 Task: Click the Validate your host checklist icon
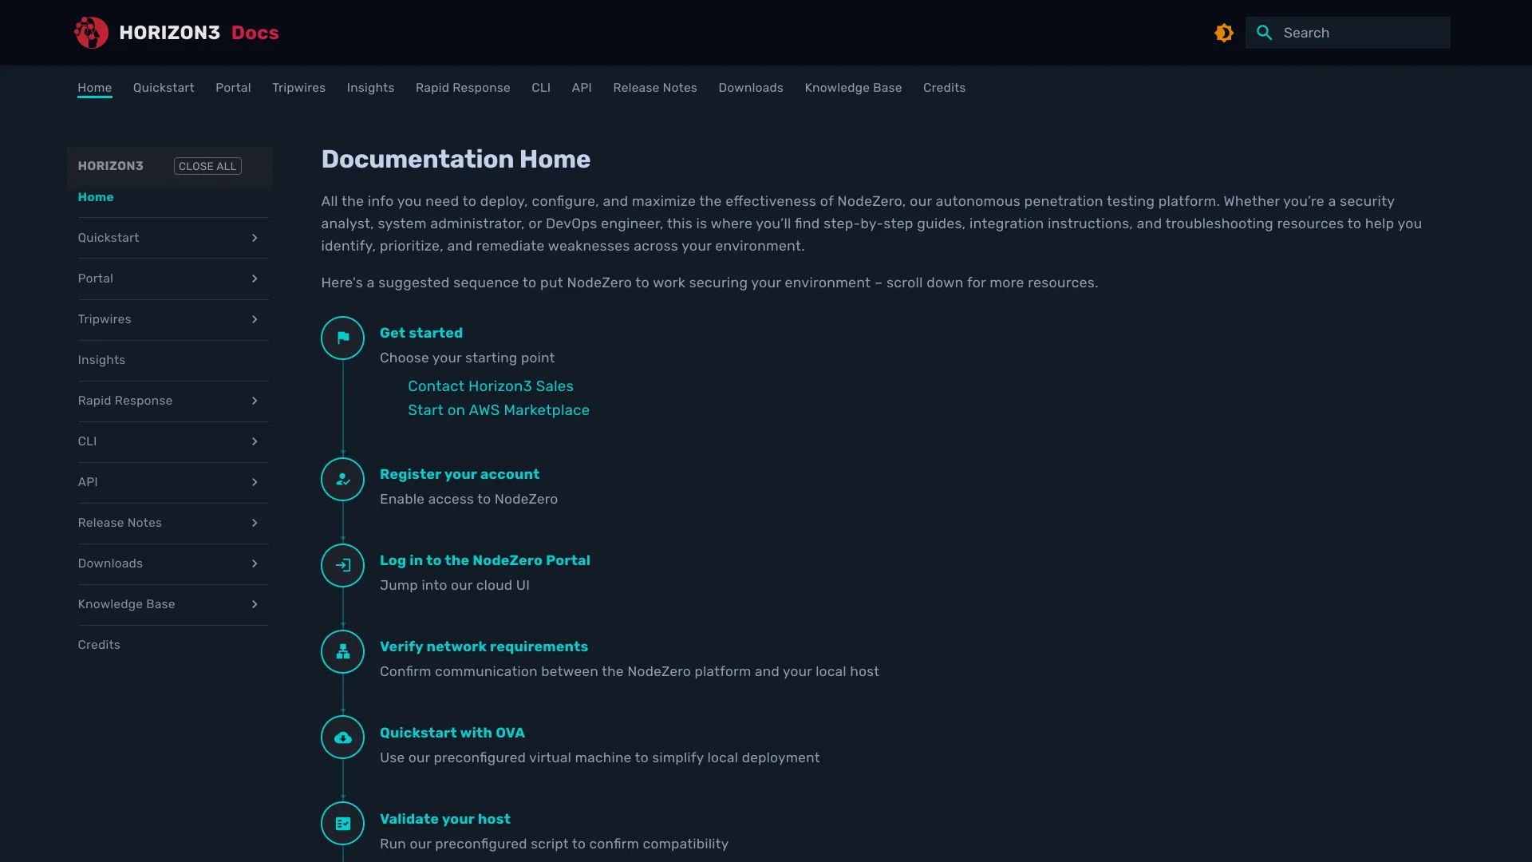[x=342, y=824]
